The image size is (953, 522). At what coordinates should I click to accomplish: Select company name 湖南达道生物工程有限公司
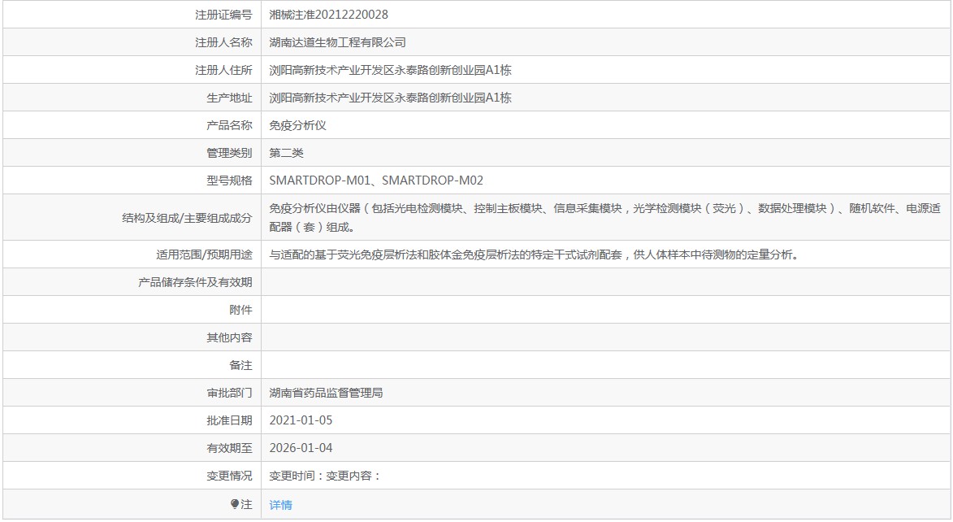337,42
